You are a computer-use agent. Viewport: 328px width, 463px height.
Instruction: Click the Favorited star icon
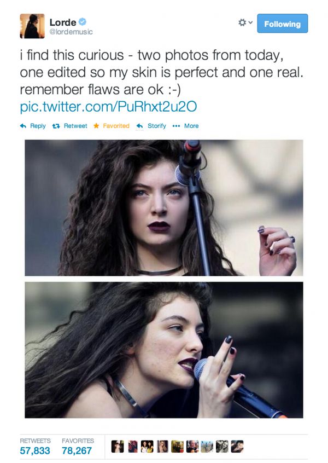pos(96,126)
